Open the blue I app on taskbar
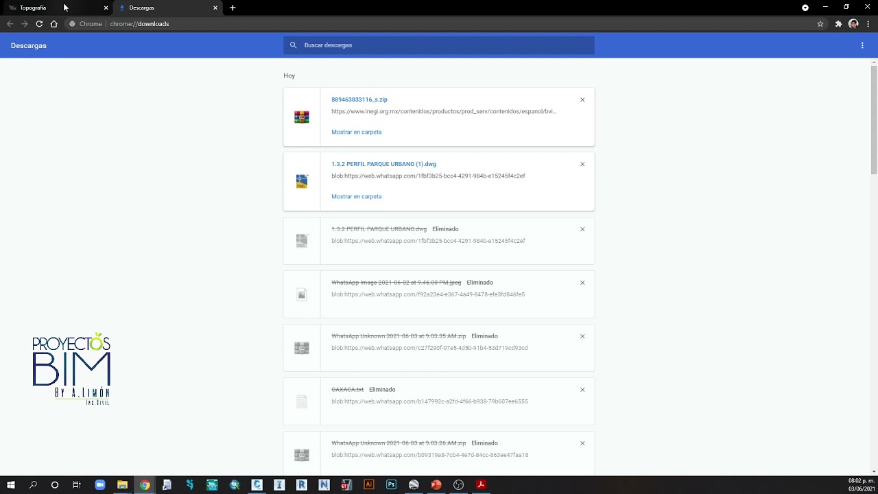This screenshot has width=878, height=494. tap(279, 484)
